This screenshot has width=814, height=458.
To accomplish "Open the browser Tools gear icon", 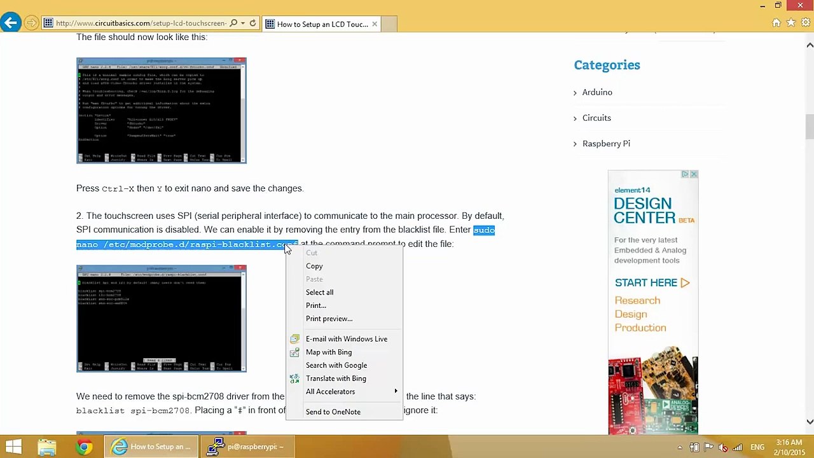I will 805,23.
